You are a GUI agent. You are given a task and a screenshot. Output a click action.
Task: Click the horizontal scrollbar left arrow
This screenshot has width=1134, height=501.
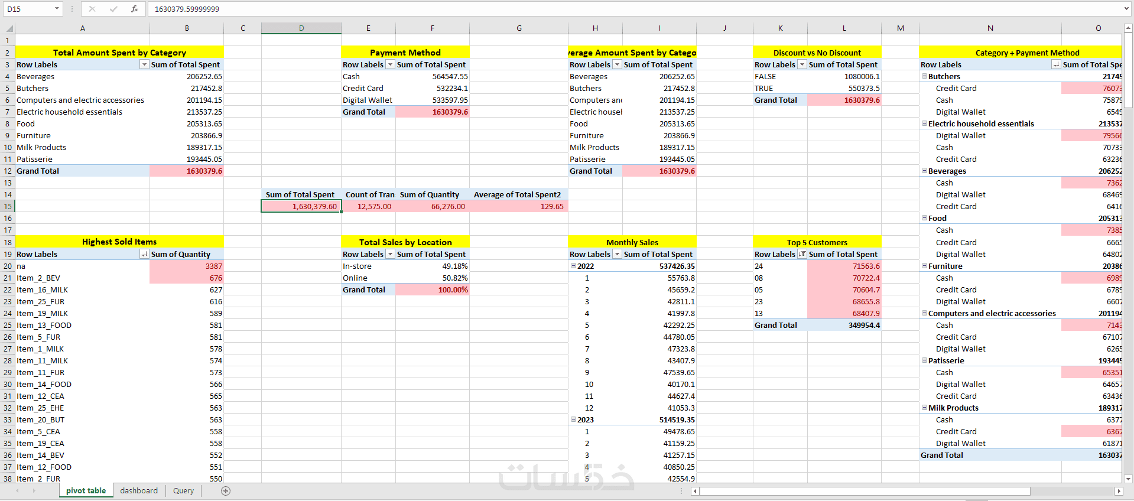coord(696,491)
